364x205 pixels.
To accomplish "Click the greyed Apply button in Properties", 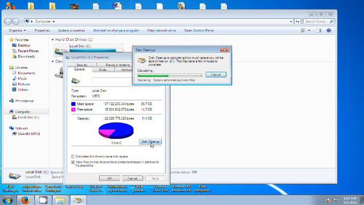I will click(x=155, y=178).
